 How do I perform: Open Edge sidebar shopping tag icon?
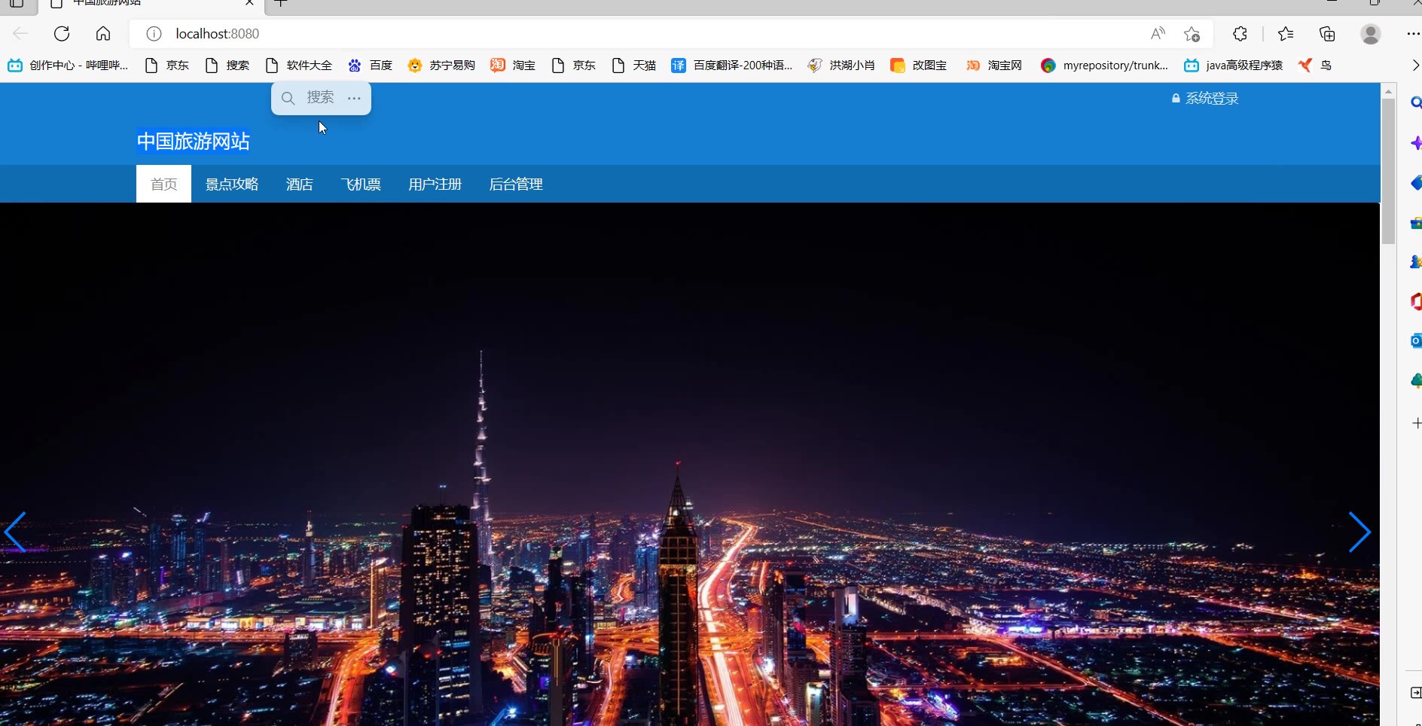pos(1415,183)
